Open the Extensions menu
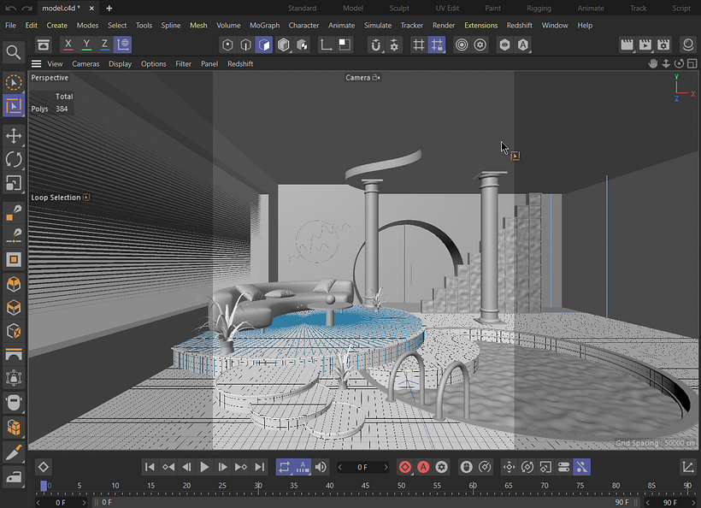This screenshot has width=701, height=508. click(481, 26)
